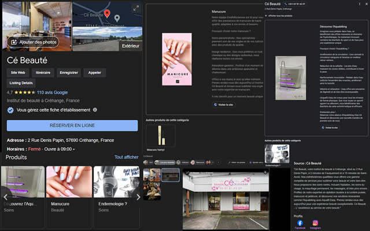
Task: Expand the map with the fullscreen arrows icon
Action: coord(136,8)
